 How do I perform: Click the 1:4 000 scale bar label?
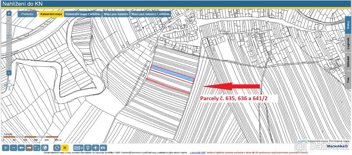pos(8,134)
